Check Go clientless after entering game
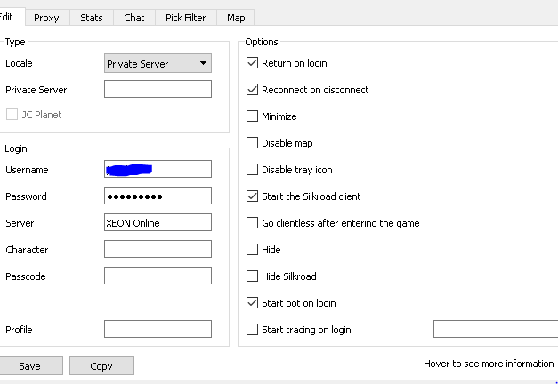This screenshot has height=384, width=558. [x=253, y=223]
